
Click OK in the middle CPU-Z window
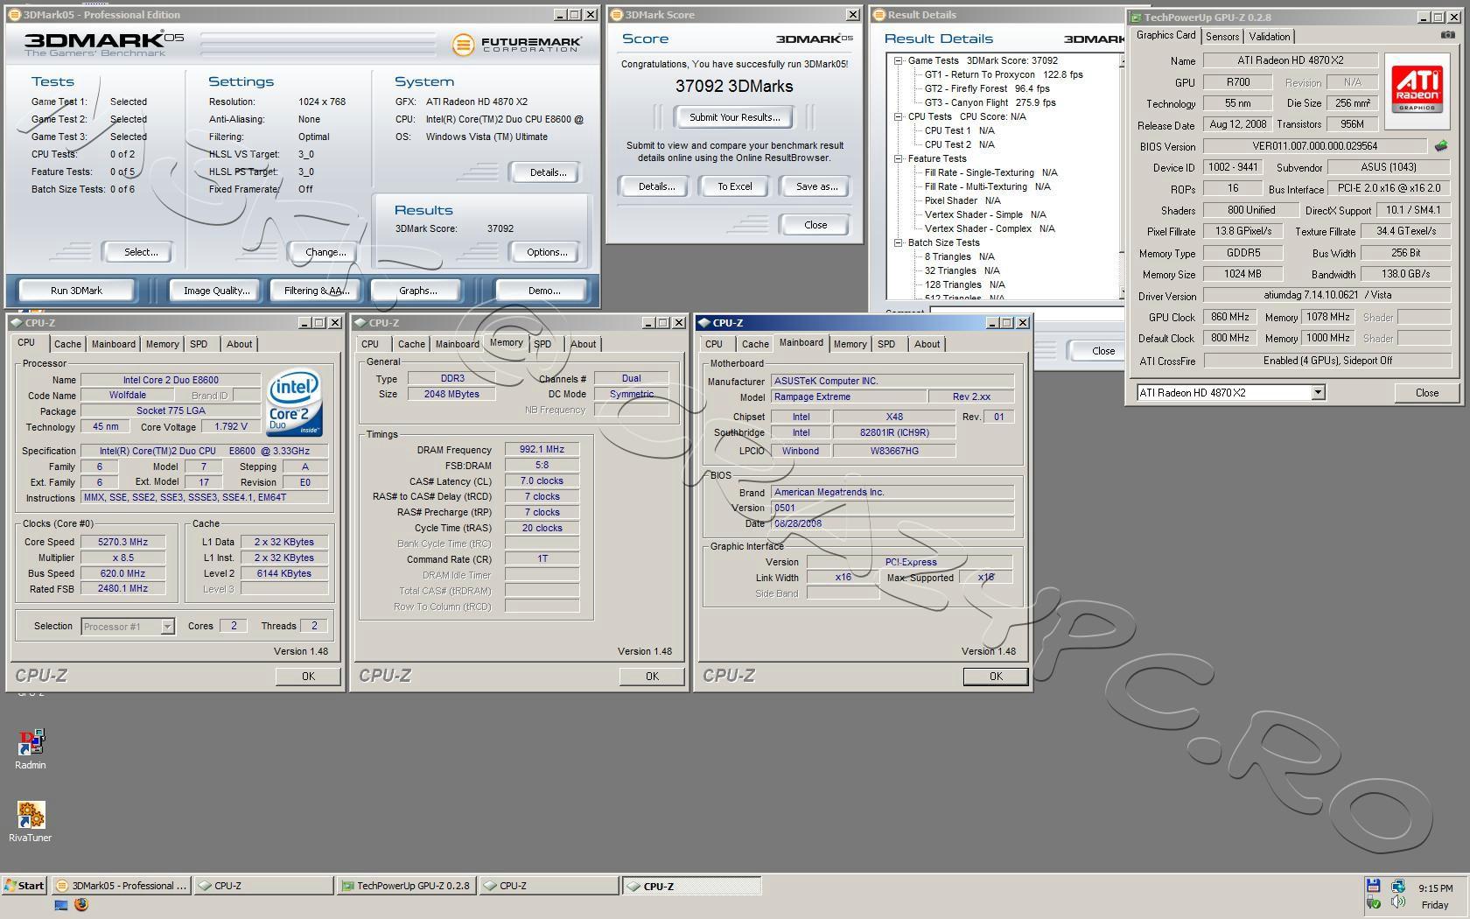click(652, 677)
